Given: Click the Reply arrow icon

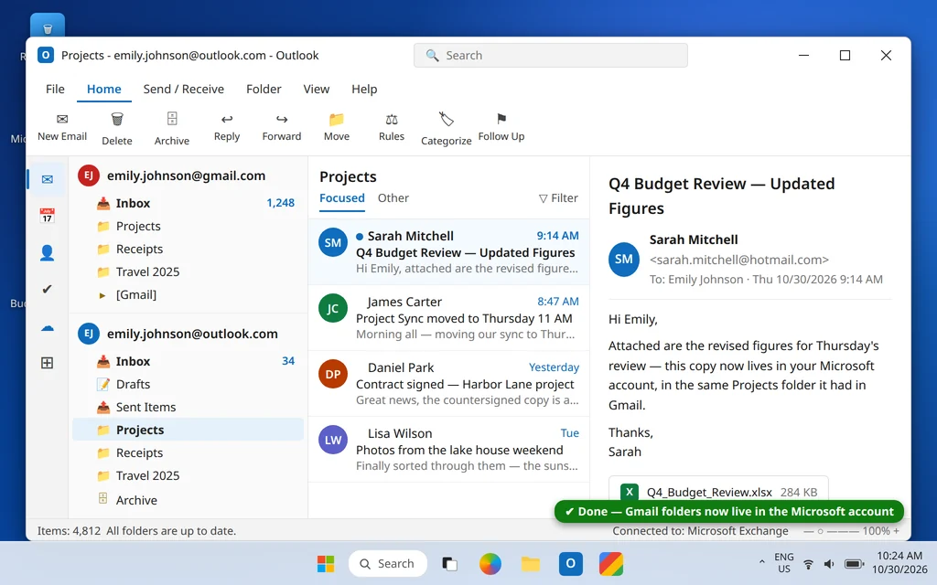Looking at the screenshot, I should (227, 119).
